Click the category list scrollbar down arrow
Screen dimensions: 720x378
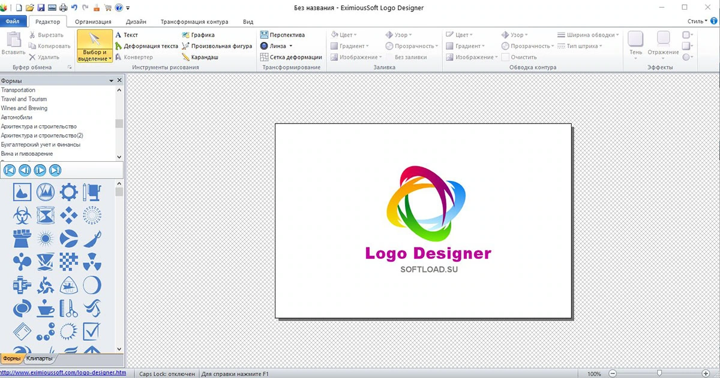coord(119,156)
